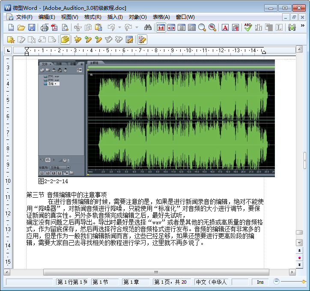Open paragraph formatting icon

[x=235, y=27]
